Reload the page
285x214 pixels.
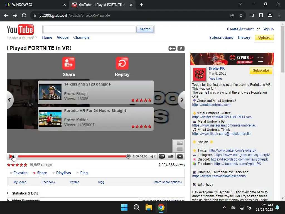[x=24, y=16]
